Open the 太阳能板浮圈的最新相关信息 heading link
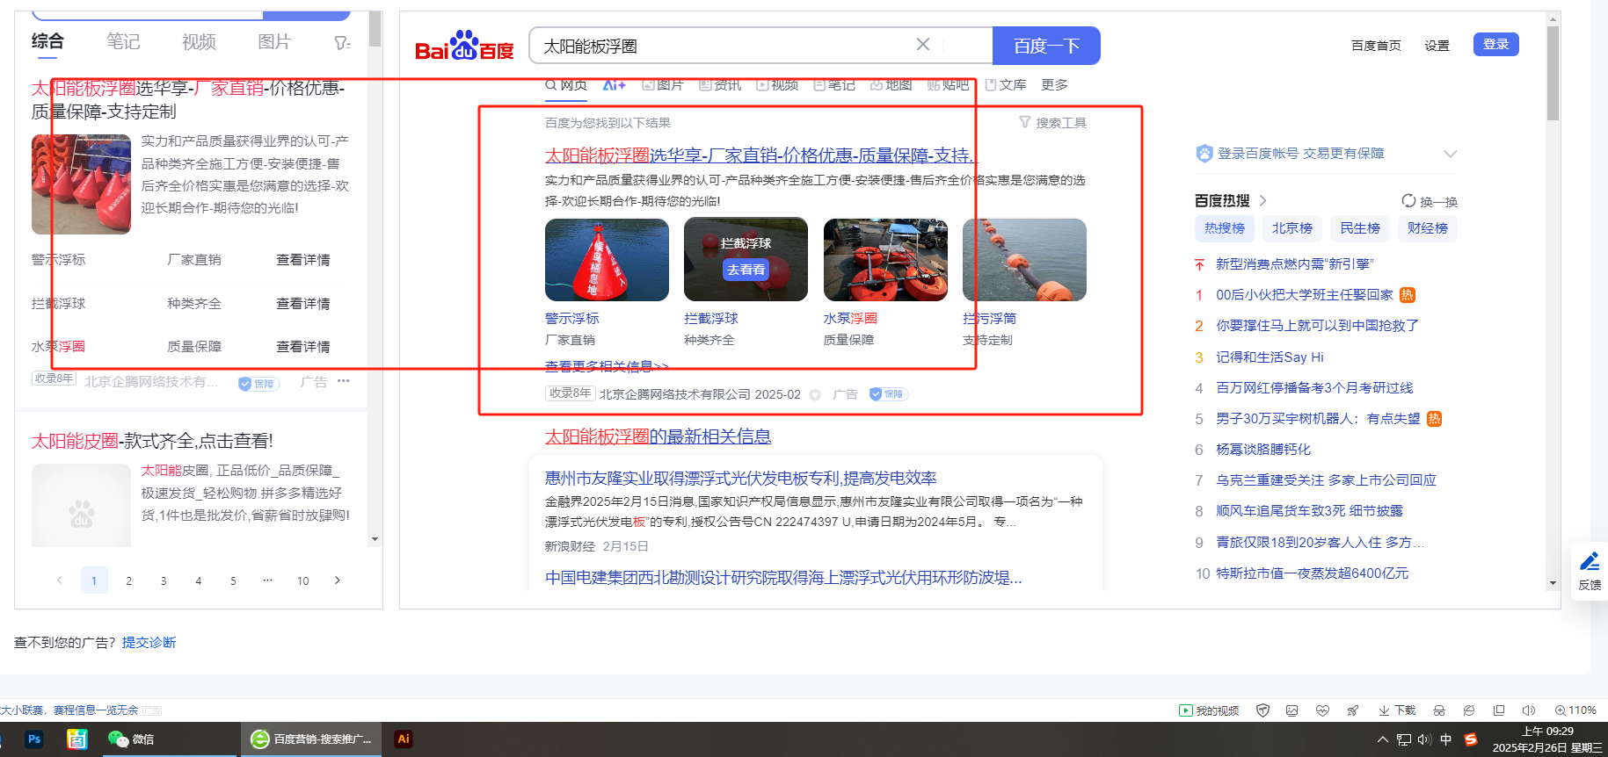 tap(658, 436)
